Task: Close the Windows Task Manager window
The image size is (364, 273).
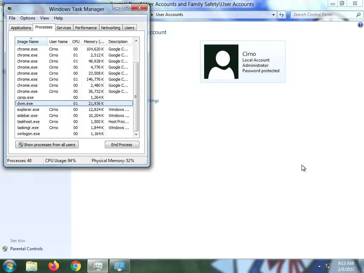Action: coord(139,8)
